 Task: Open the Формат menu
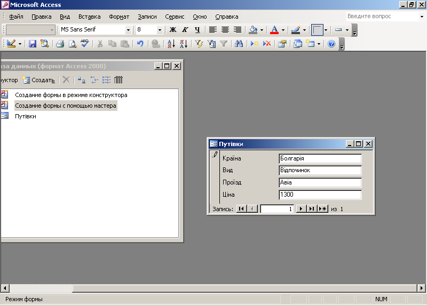pyautogui.click(x=119, y=17)
